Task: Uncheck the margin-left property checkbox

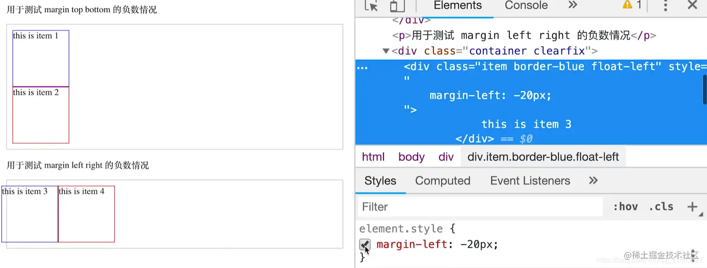Action: tap(365, 245)
